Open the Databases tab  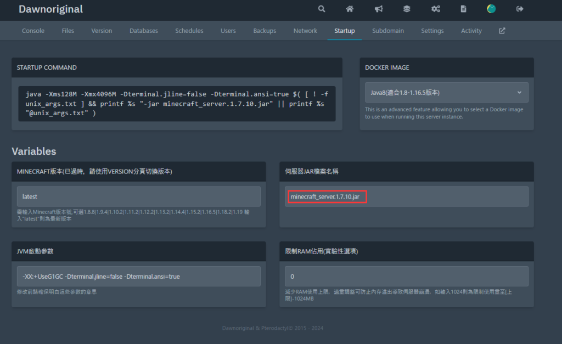pyautogui.click(x=144, y=31)
